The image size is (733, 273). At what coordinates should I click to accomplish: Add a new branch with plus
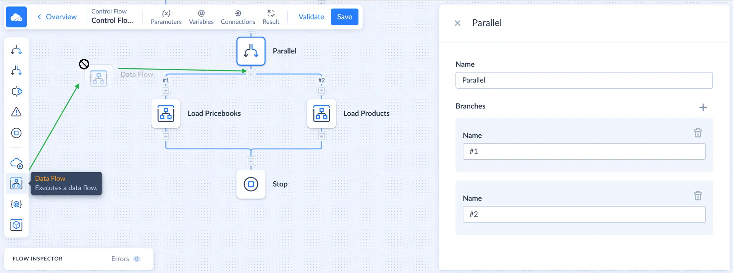703,107
